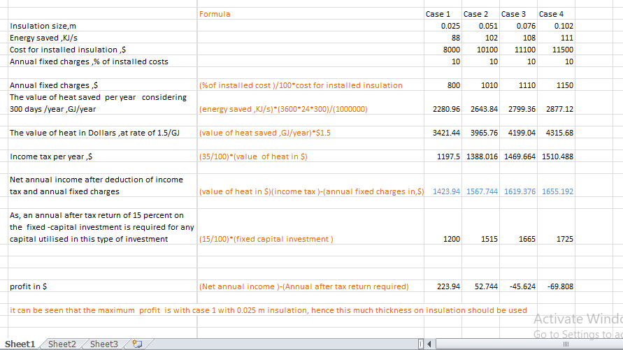
Task: Click Case 3 heat value 4199.04
Action: coord(520,133)
